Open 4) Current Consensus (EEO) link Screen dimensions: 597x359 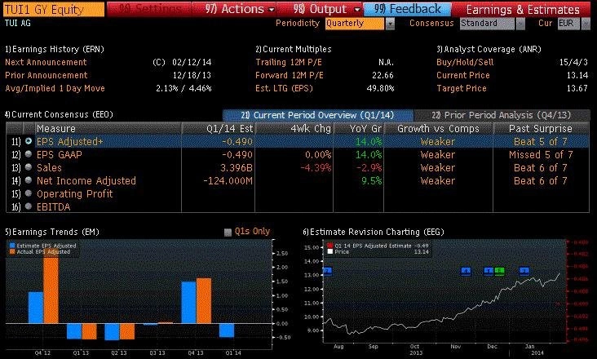[59, 114]
